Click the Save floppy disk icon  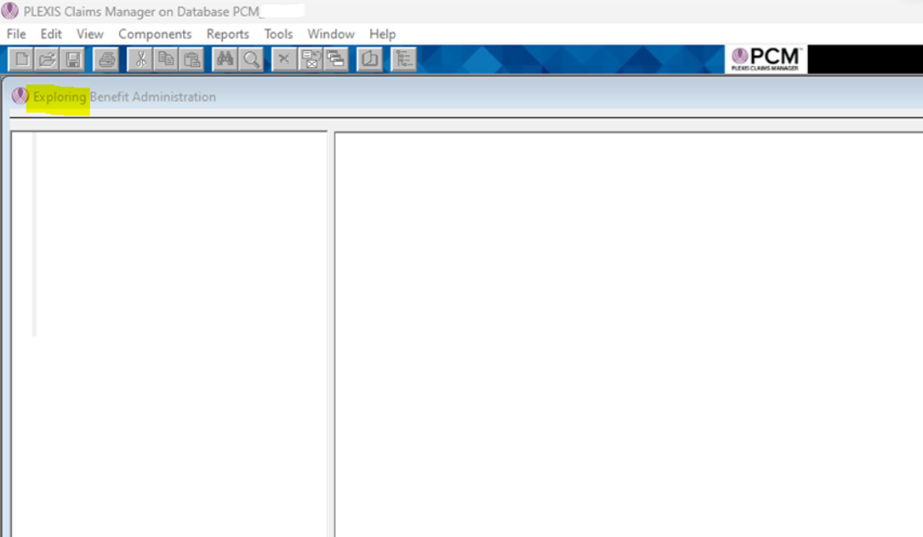click(73, 59)
